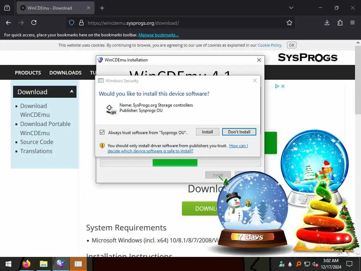Open the Translations sidebar link
This screenshot has width=361, height=271.
pyautogui.click(x=36, y=151)
